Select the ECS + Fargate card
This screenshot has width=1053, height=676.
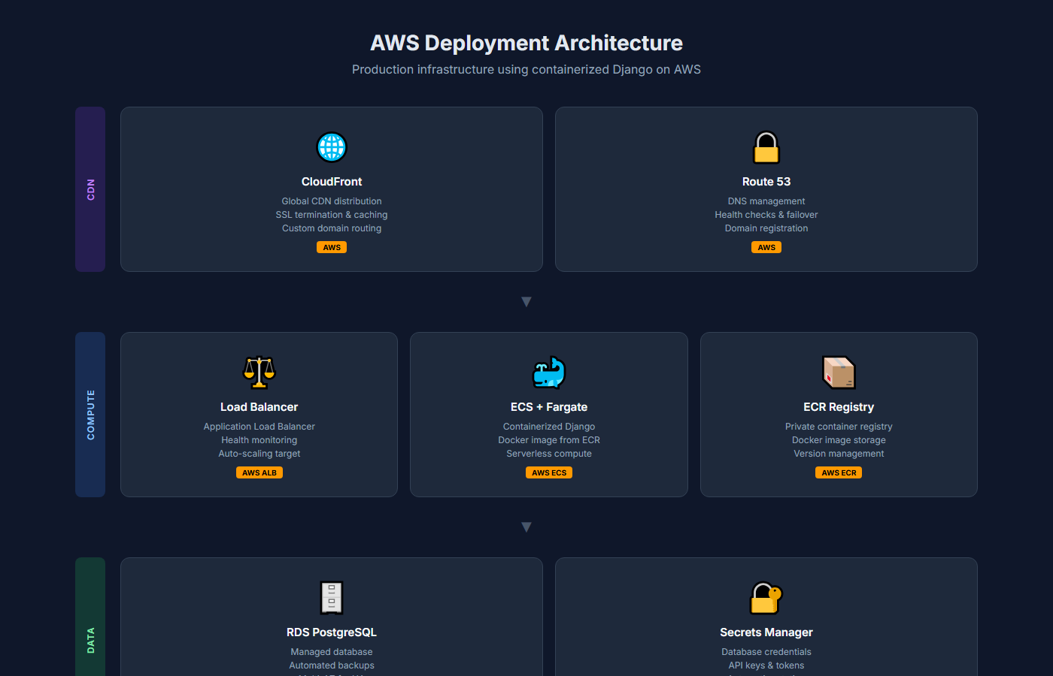pyautogui.click(x=549, y=414)
